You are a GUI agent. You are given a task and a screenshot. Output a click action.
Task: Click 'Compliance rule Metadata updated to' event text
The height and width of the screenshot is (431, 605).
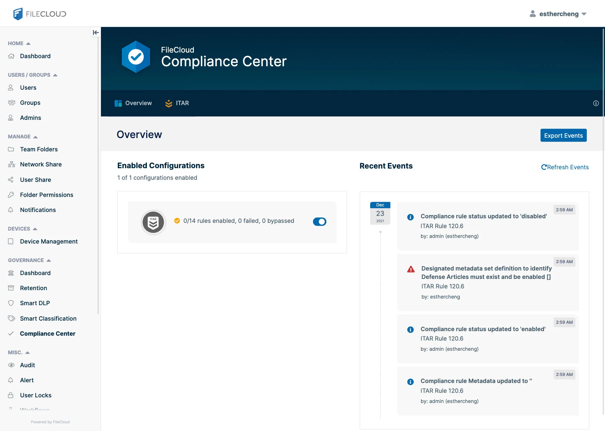[x=476, y=381]
